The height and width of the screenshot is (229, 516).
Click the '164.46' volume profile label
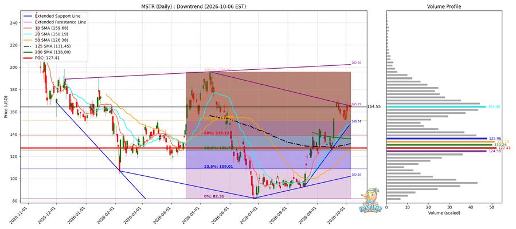point(494,107)
